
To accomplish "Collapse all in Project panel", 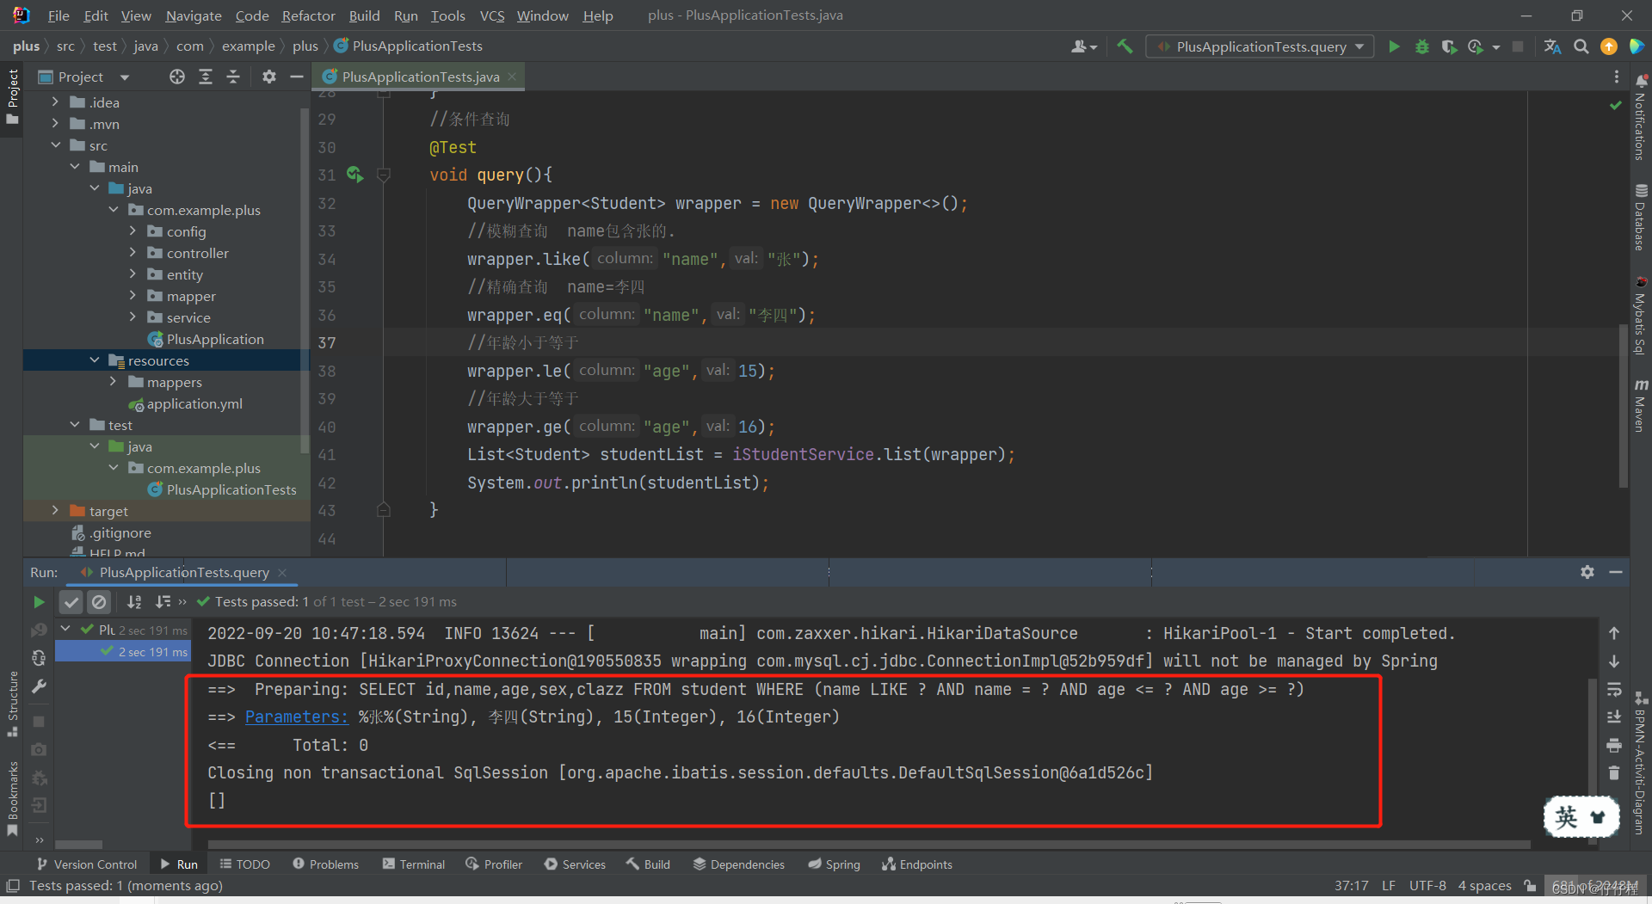I will (233, 77).
